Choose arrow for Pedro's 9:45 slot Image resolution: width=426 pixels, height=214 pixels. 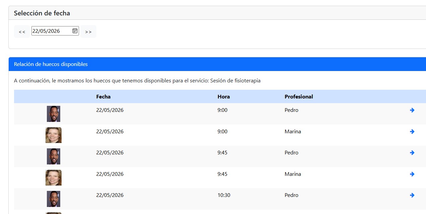(x=412, y=153)
